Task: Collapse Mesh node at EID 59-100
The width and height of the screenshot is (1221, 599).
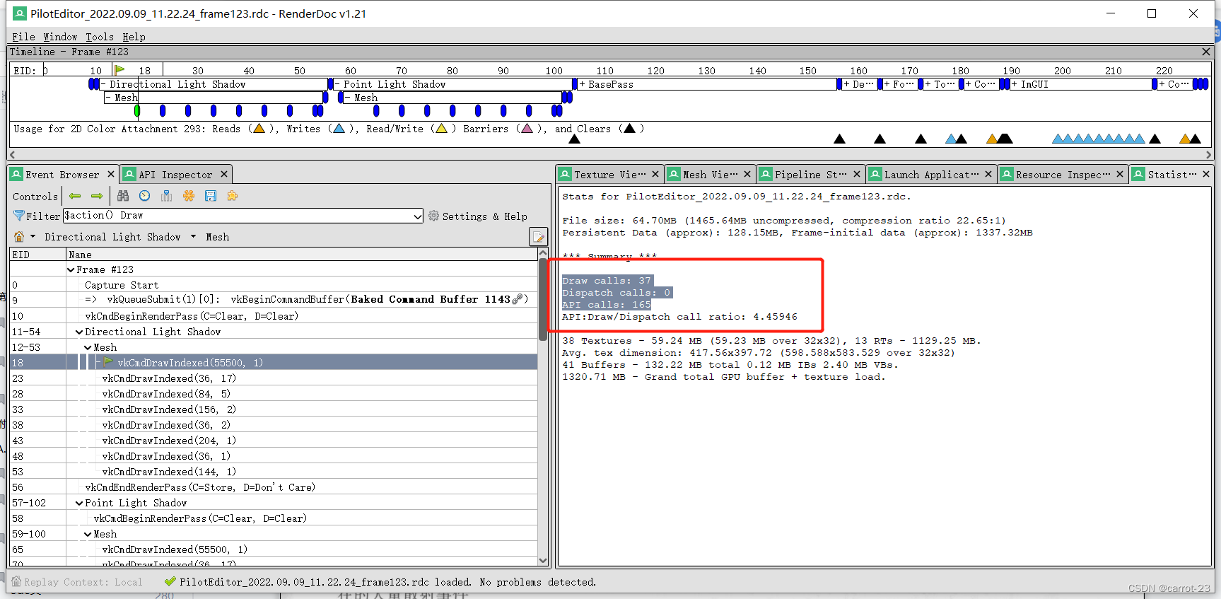Action: [88, 534]
